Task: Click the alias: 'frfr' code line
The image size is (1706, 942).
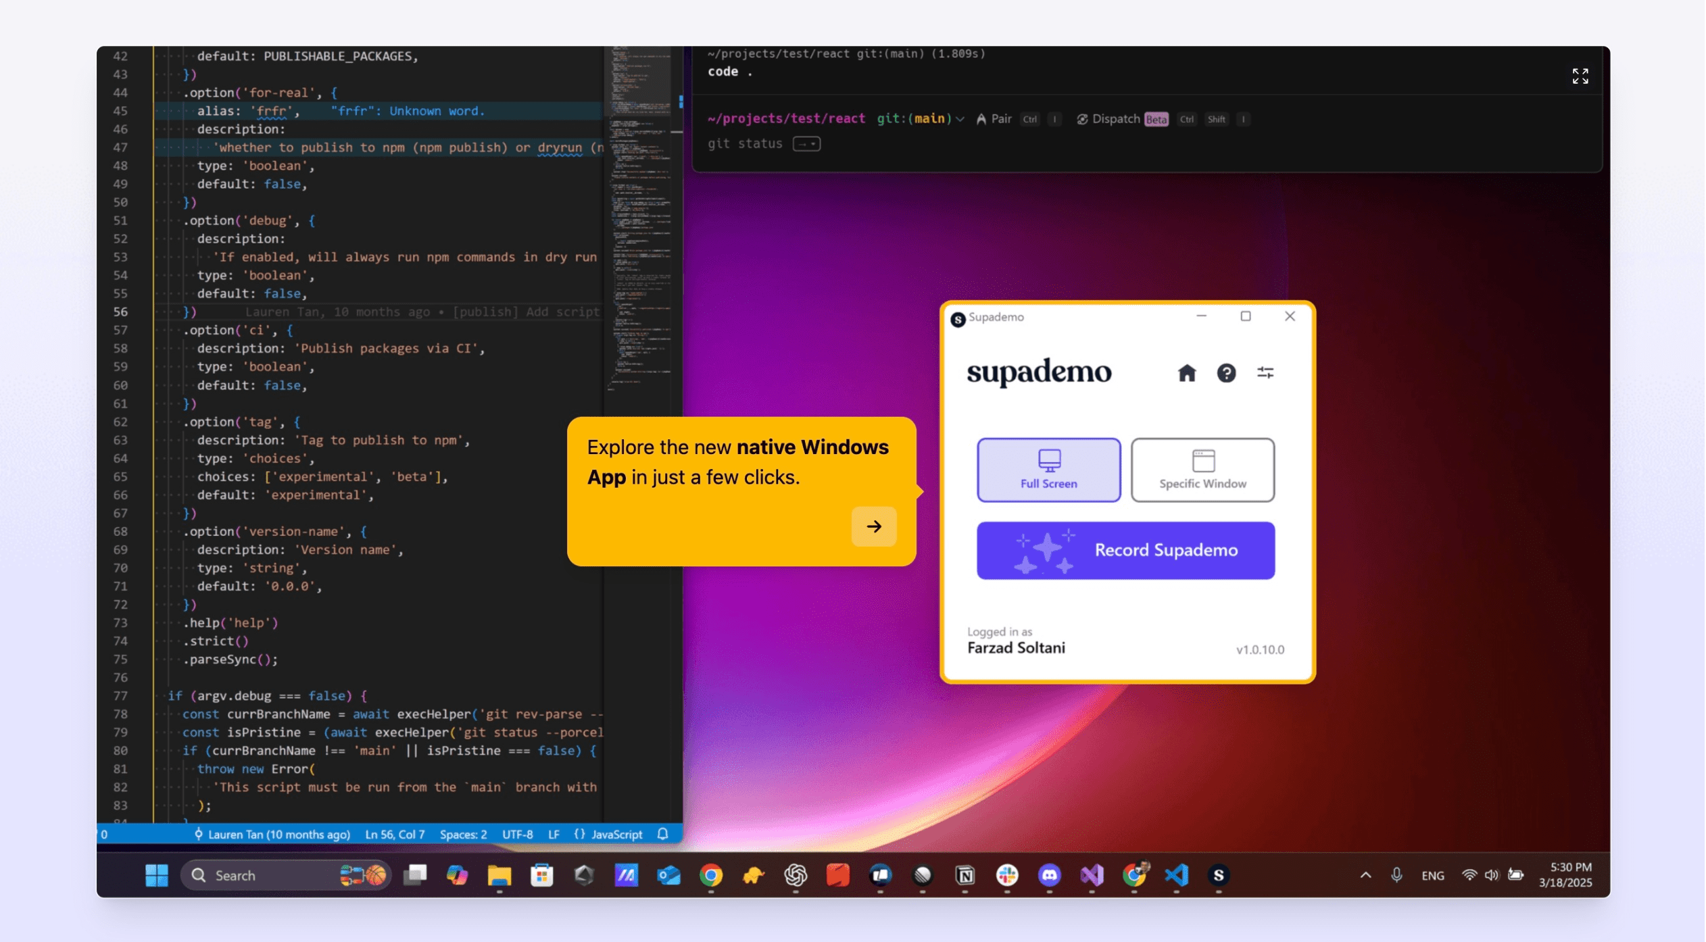Action: coord(248,111)
